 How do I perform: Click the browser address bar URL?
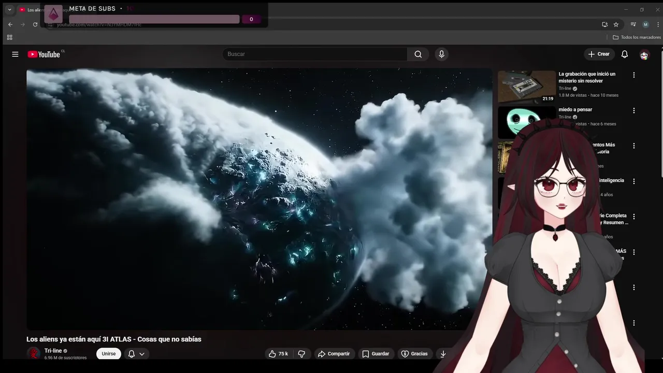pyautogui.click(x=99, y=25)
